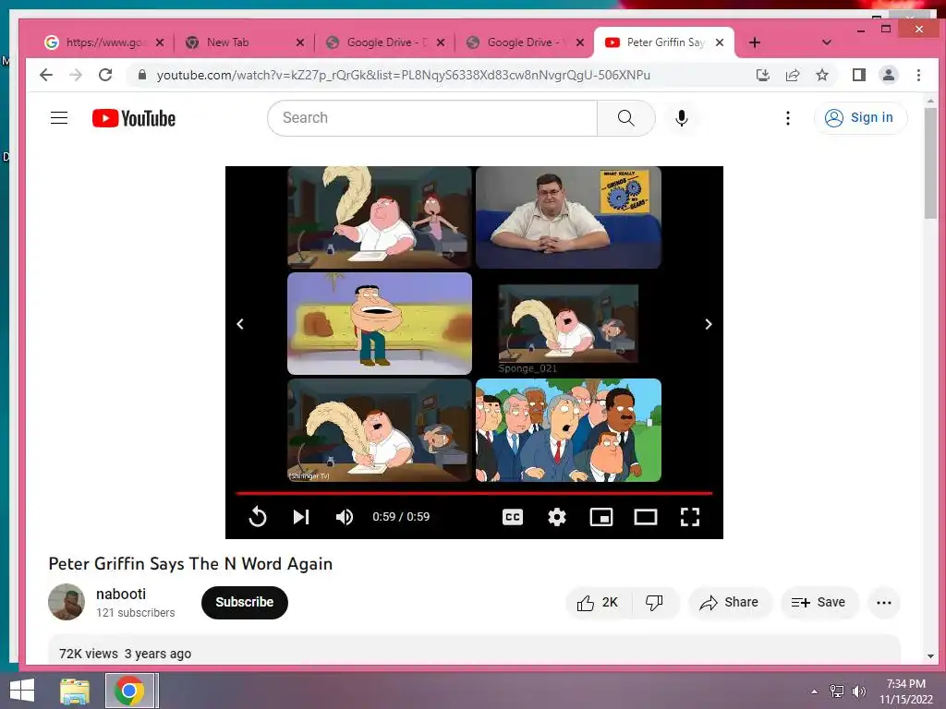This screenshot has height=709, width=946.
Task: Show previous suggested videos with left arrow
Action: click(240, 324)
